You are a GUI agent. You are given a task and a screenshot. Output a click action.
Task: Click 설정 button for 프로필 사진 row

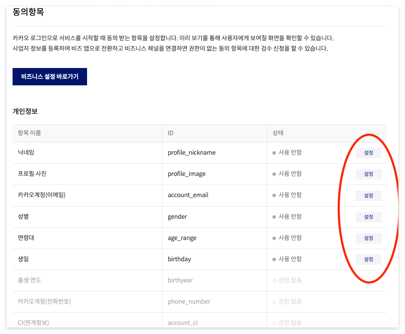pos(368,174)
